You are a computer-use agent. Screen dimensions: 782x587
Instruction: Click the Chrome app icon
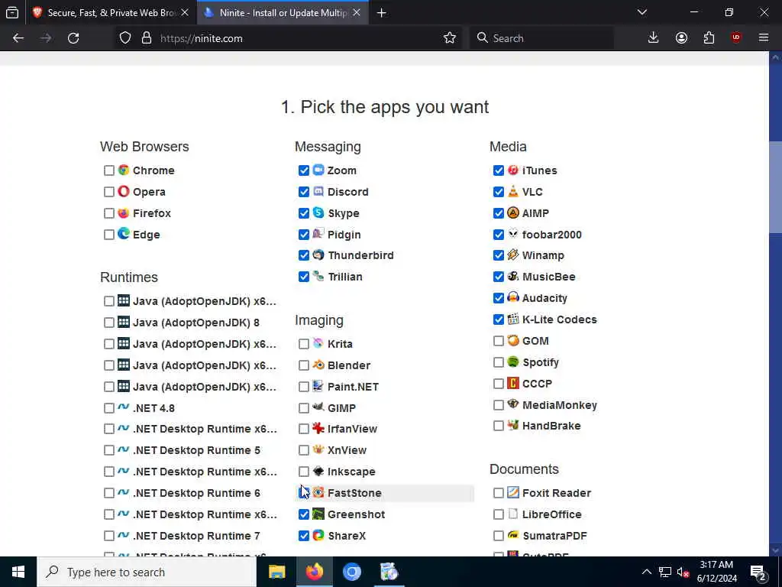coord(124,170)
